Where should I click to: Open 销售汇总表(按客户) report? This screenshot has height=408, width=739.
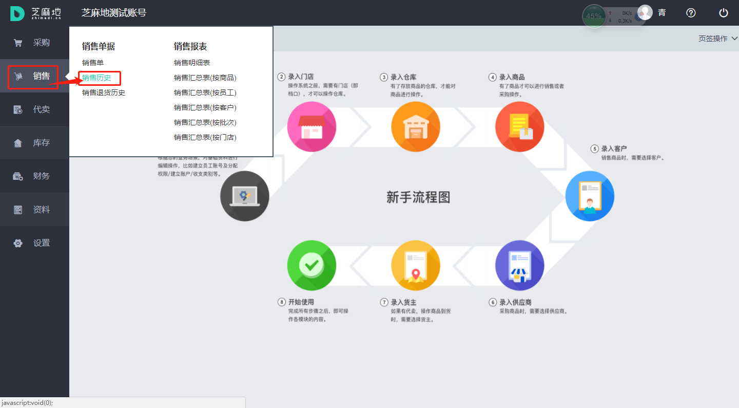[x=205, y=107]
